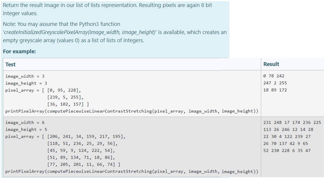324x178 pixels.
Task: Select the Result column header
Action: pyautogui.click(x=271, y=64)
